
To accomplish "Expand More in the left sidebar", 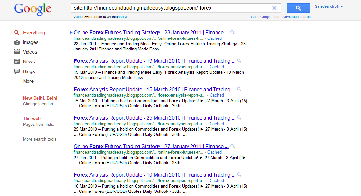I will (28, 81).
